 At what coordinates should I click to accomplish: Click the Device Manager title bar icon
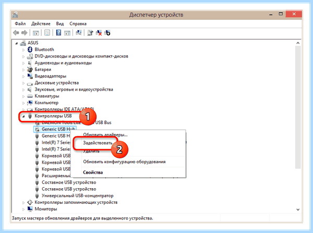(15, 15)
